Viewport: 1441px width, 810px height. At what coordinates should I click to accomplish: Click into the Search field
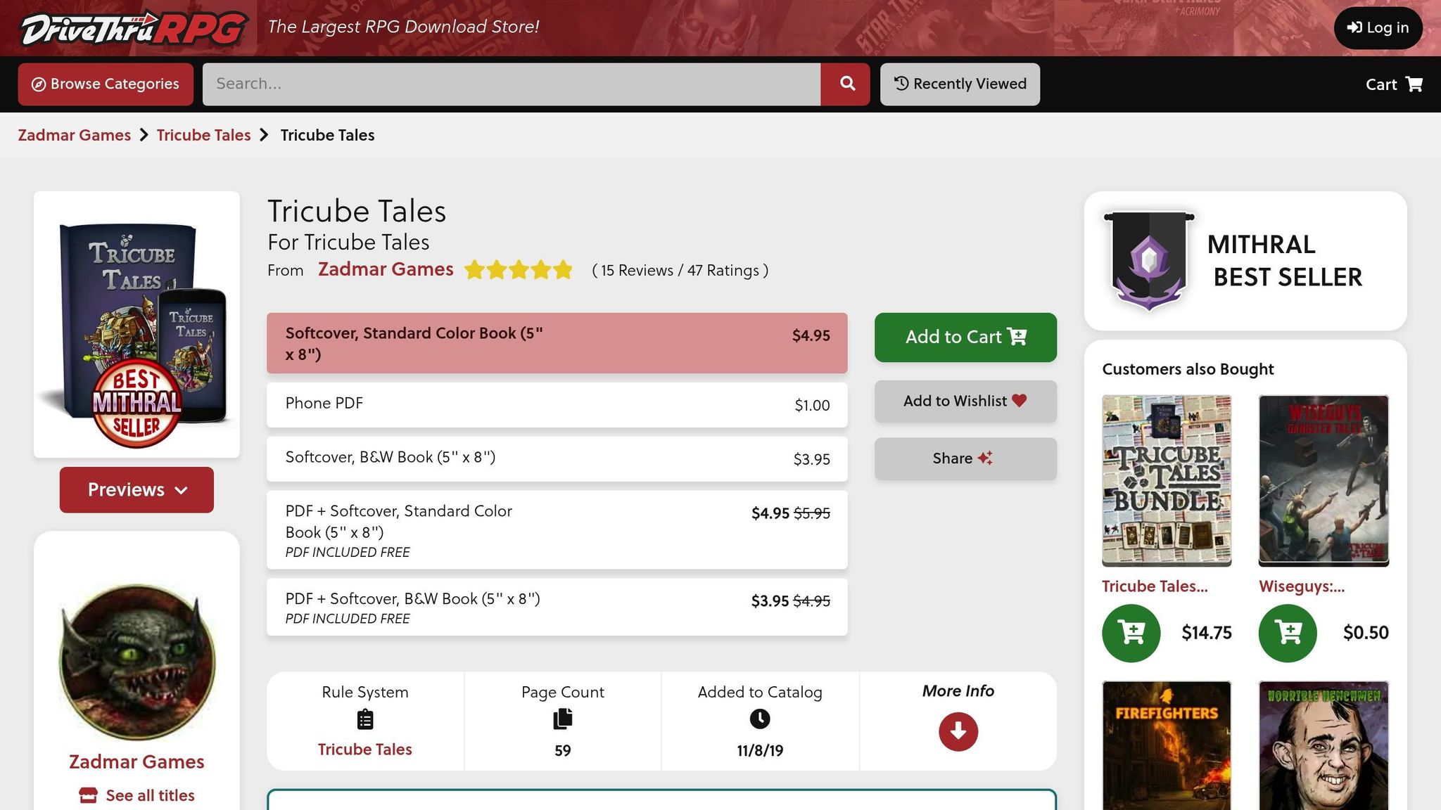point(512,84)
